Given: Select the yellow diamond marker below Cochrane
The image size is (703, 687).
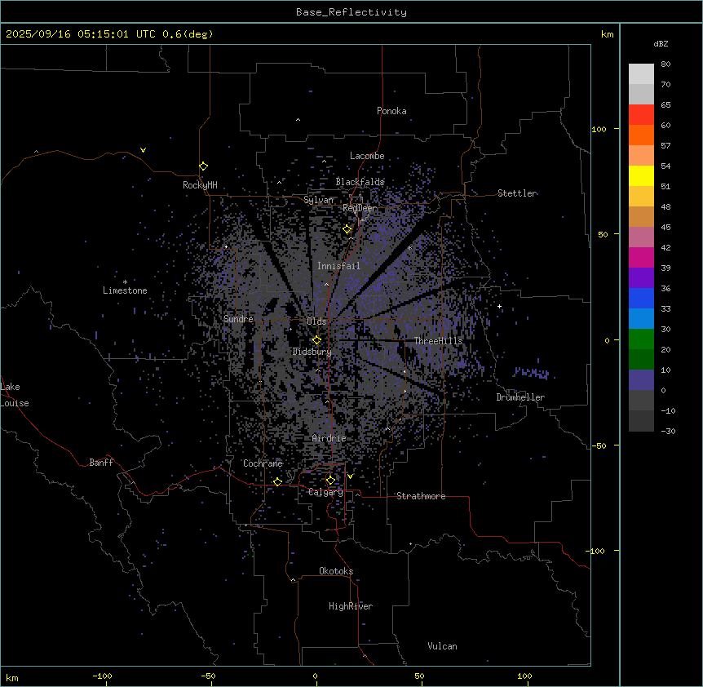Looking at the screenshot, I should 277,482.
